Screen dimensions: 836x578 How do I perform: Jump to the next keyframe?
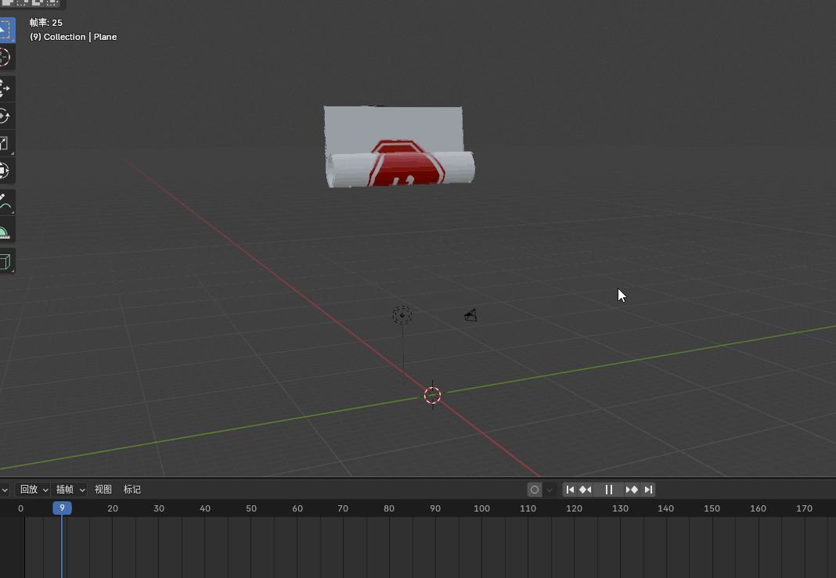[x=632, y=490]
